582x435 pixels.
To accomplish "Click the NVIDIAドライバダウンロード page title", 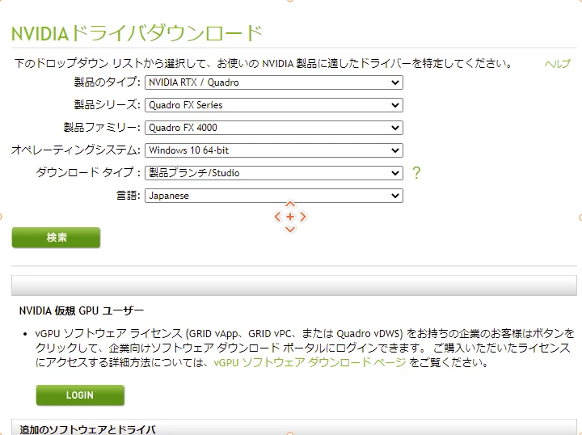I will (137, 33).
